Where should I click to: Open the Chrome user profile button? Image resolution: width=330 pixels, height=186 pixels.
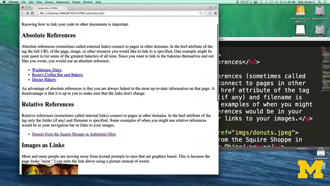(210, 7)
